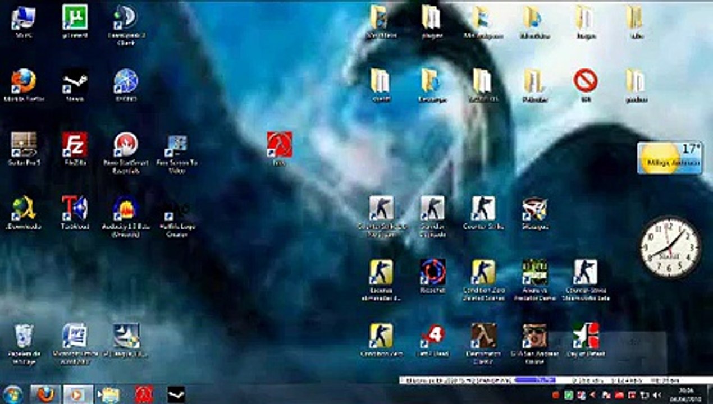
Task: Click the analog clock desktop gadget
Action: (x=670, y=247)
